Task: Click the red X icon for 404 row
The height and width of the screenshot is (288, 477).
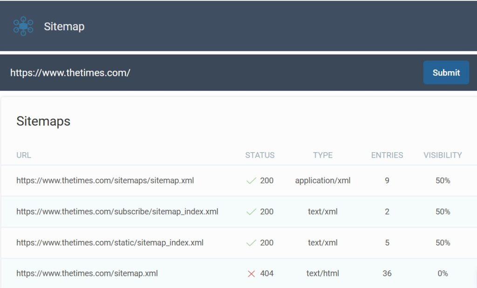Action: (x=252, y=274)
